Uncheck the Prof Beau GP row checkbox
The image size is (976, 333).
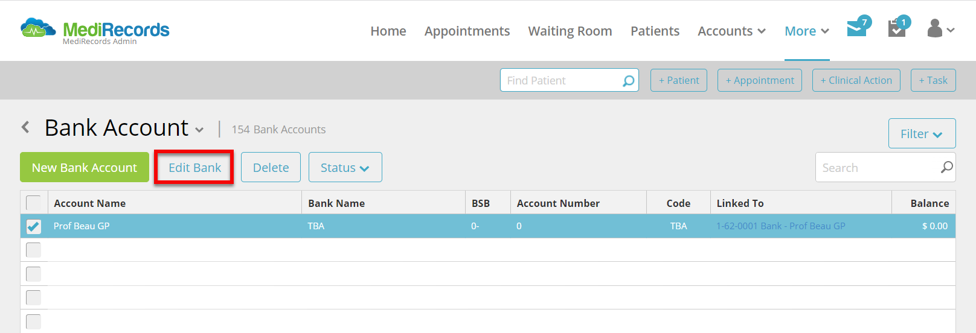(x=34, y=226)
